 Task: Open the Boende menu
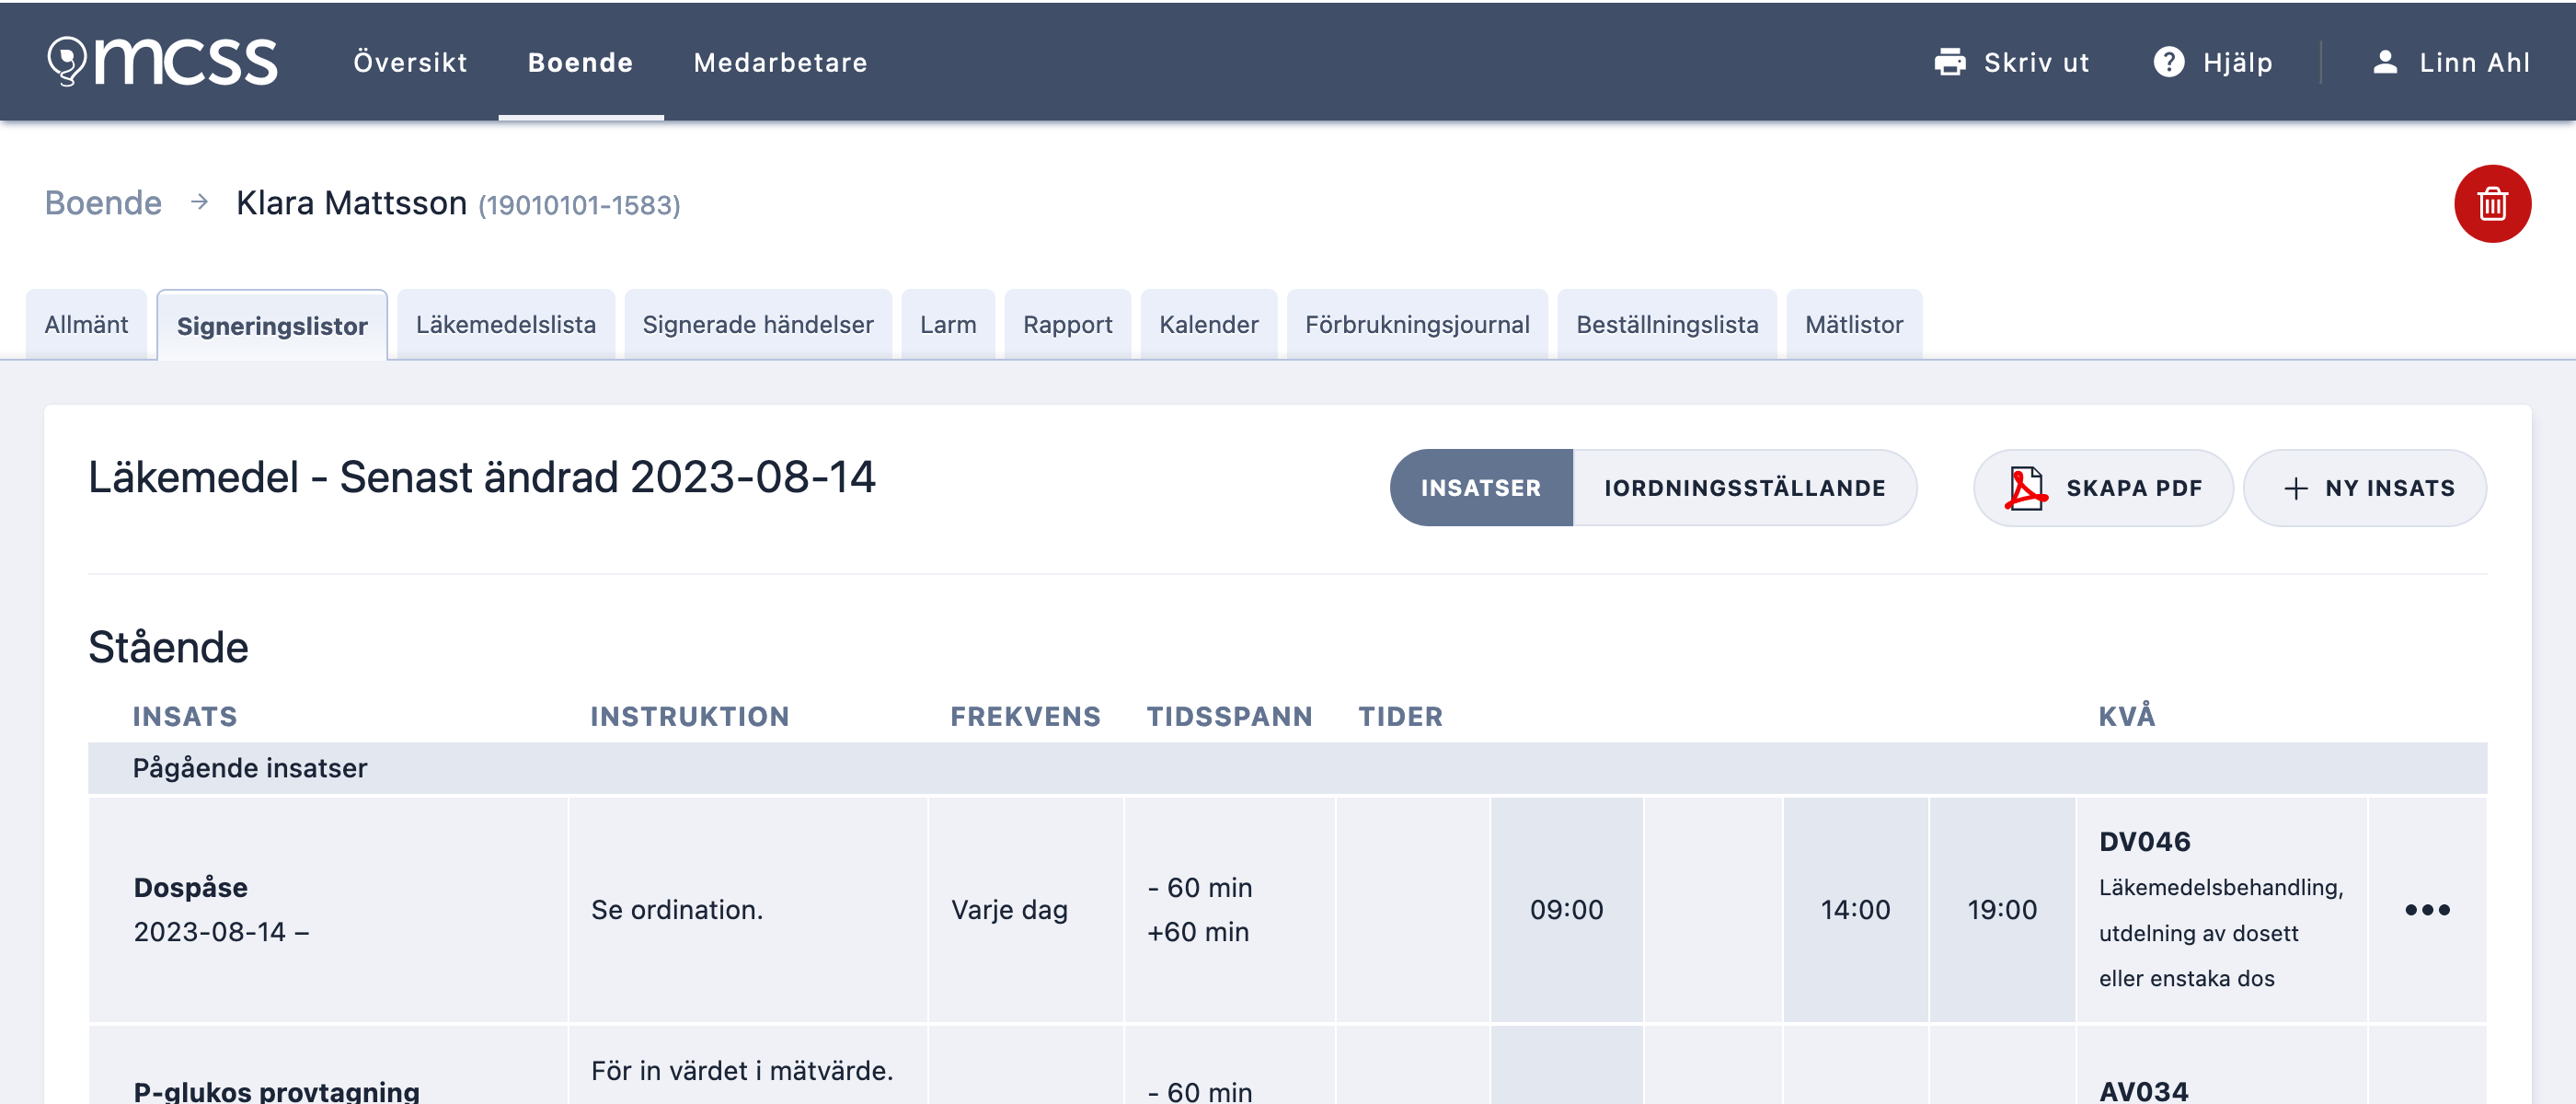[580, 62]
